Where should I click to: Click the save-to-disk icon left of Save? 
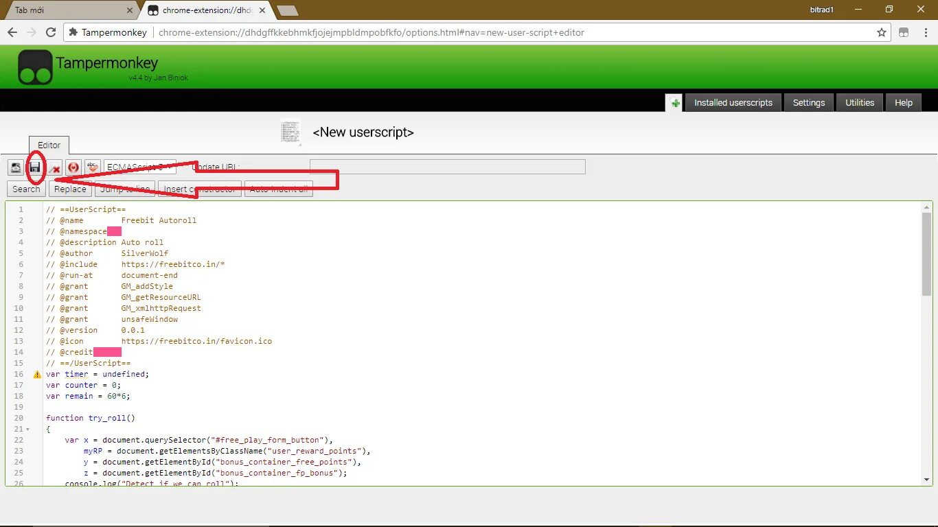tap(15, 167)
